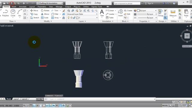Click the Fillet tool

55,14
